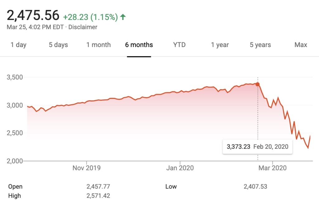Click the green up arrow icon
This screenshot has width=319, height=206.
(123, 17)
